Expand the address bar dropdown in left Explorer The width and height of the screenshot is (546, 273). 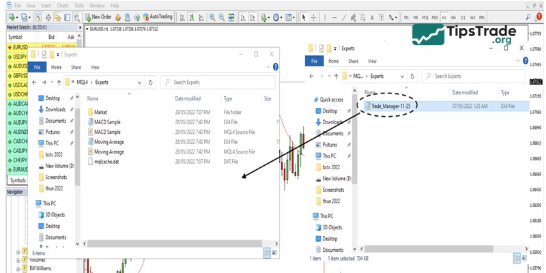139,83
